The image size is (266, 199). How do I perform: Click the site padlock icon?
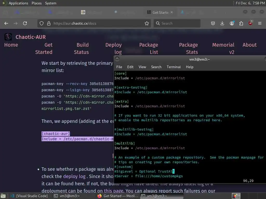pyautogui.click(x=49, y=23)
